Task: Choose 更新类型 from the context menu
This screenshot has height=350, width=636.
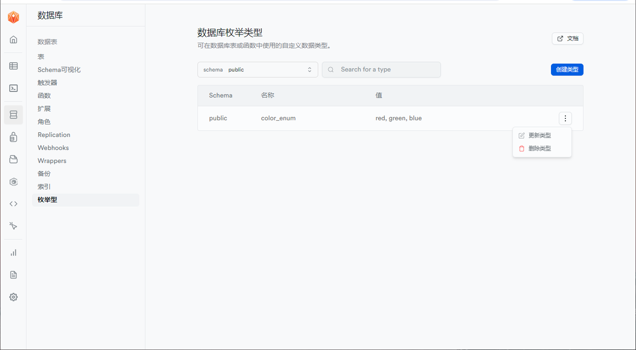Action: click(540, 135)
